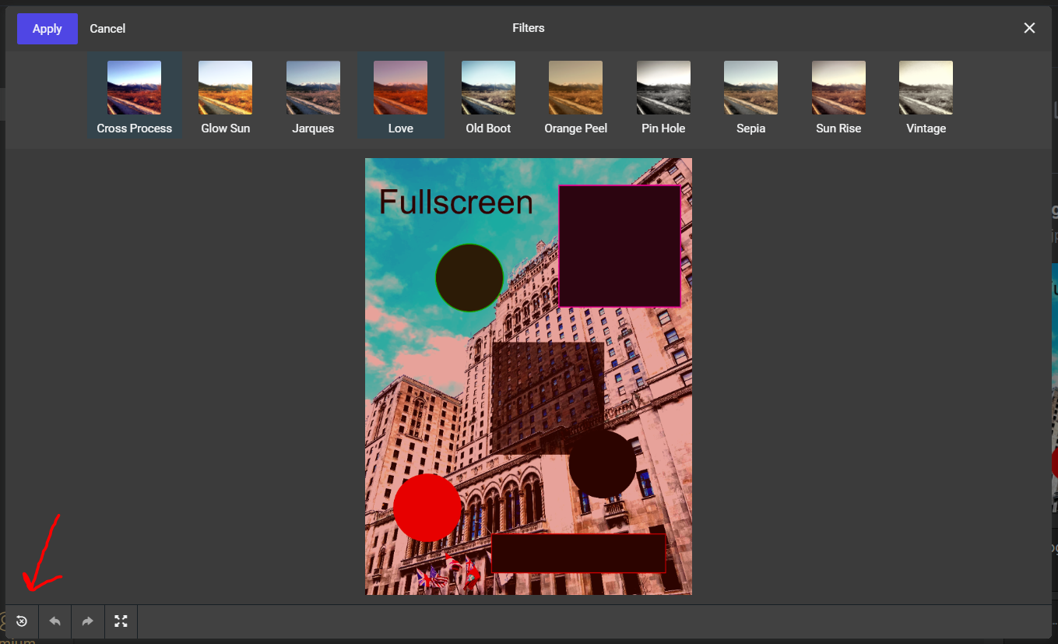Image resolution: width=1058 pixels, height=644 pixels.
Task: Click the bright red circle on the canvas
Action: pos(427,508)
